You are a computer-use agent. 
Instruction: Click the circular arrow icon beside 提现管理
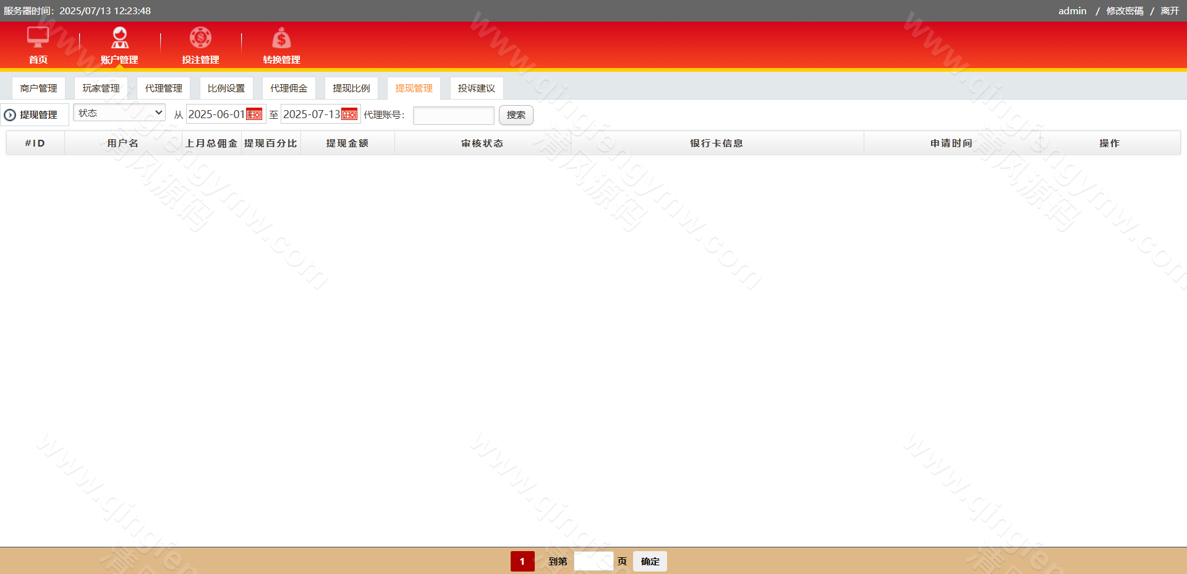coord(10,115)
